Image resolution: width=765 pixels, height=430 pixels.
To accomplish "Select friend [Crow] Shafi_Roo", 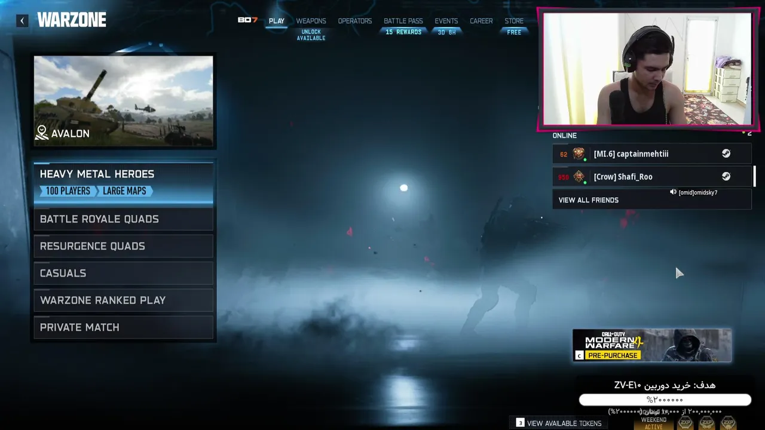I will [x=651, y=176].
